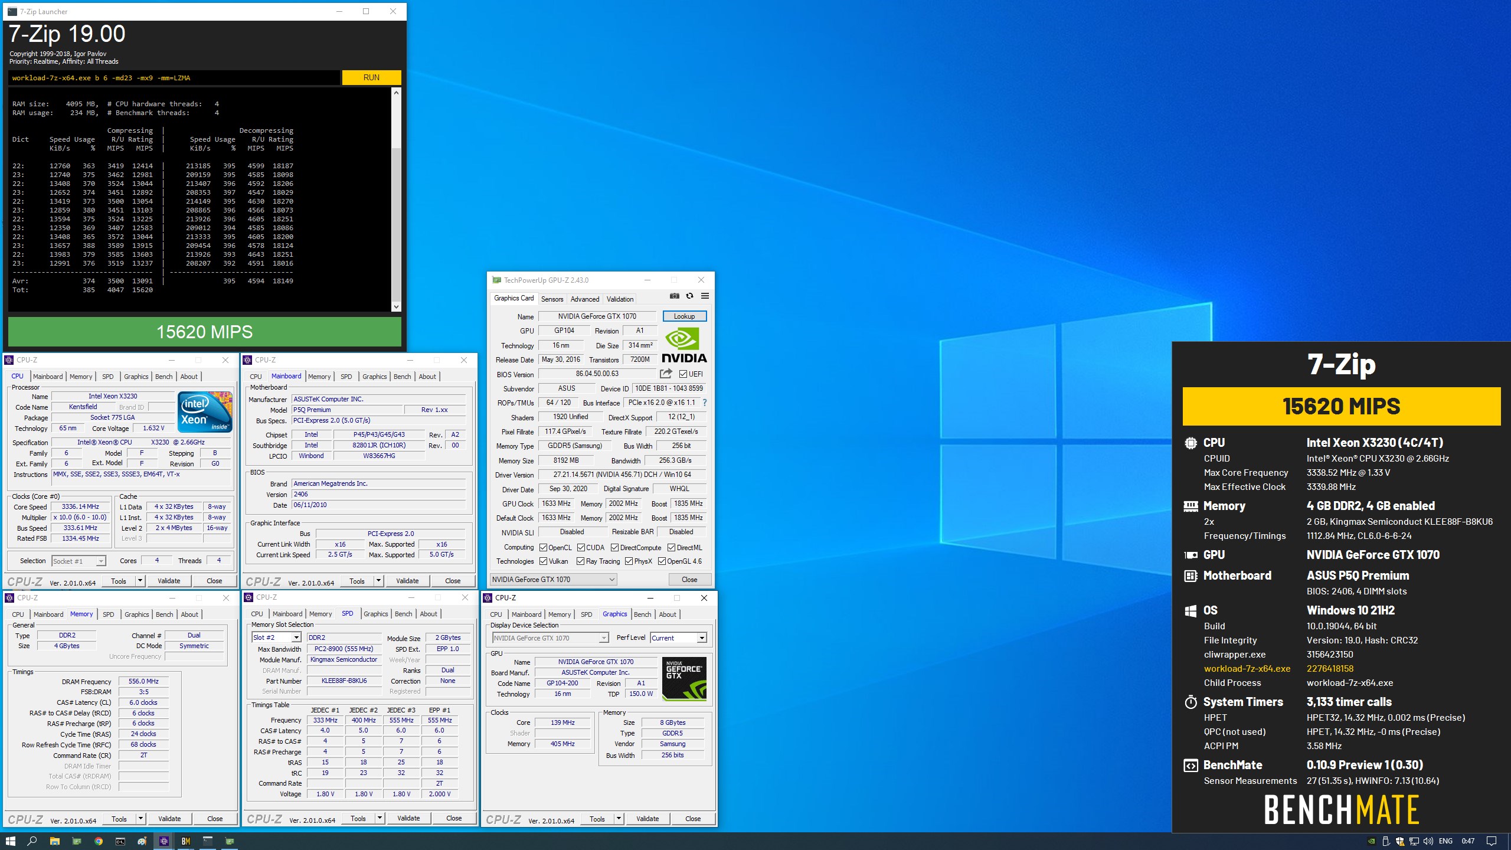Click the network tray icon
This screenshot has height=850, width=1511.
[1414, 841]
